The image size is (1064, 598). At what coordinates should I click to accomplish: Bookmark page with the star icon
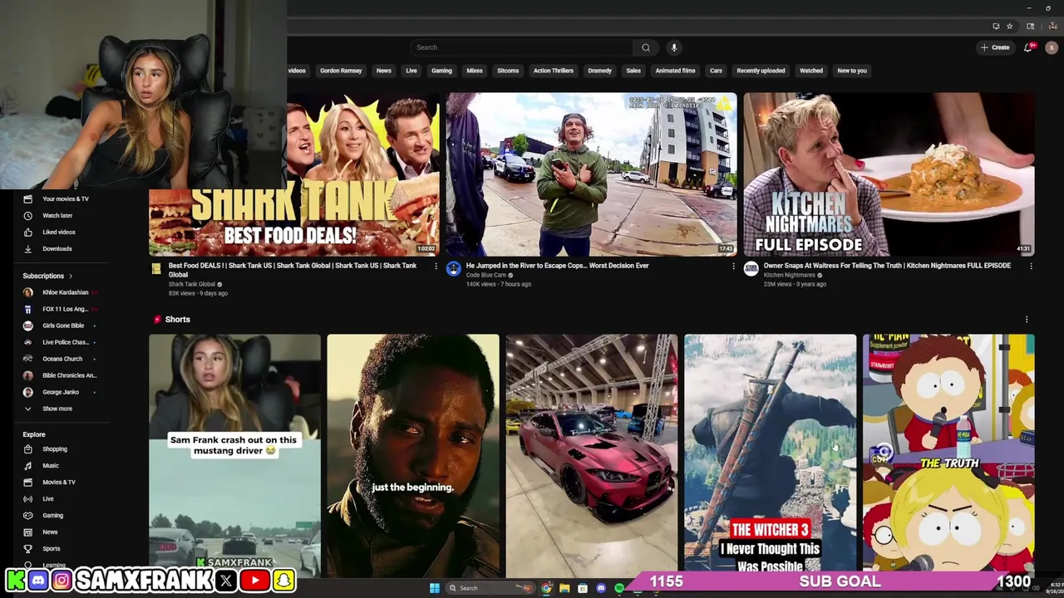1009,26
